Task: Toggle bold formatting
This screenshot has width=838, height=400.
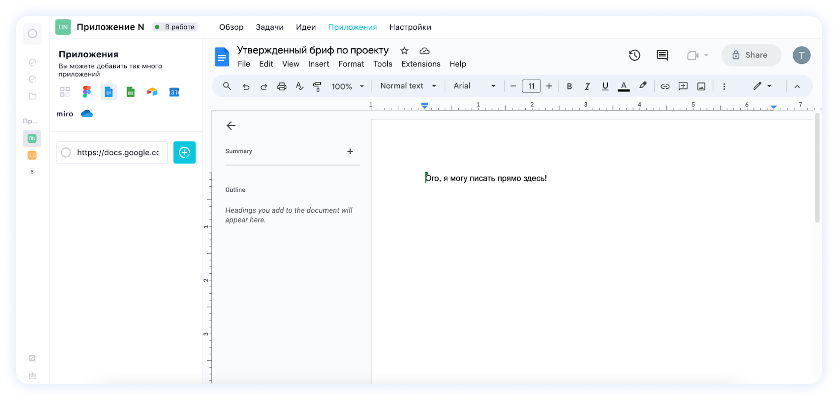Action: click(x=569, y=87)
